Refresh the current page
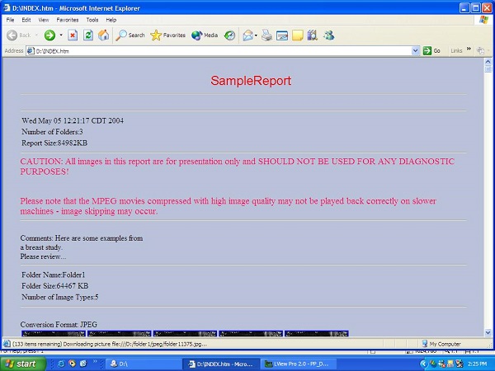Screen dimensions: 495x371 pos(88,35)
